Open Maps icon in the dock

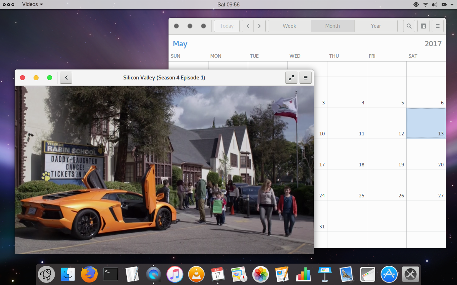tap(239, 274)
